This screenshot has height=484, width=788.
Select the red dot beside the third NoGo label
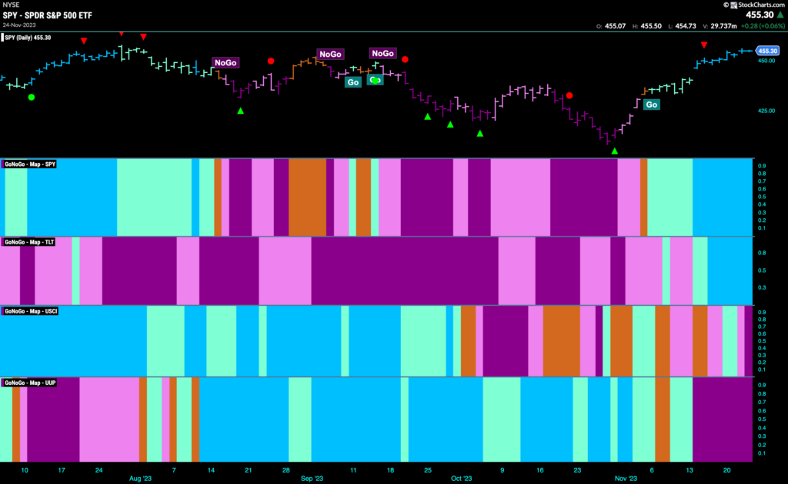[x=405, y=60]
